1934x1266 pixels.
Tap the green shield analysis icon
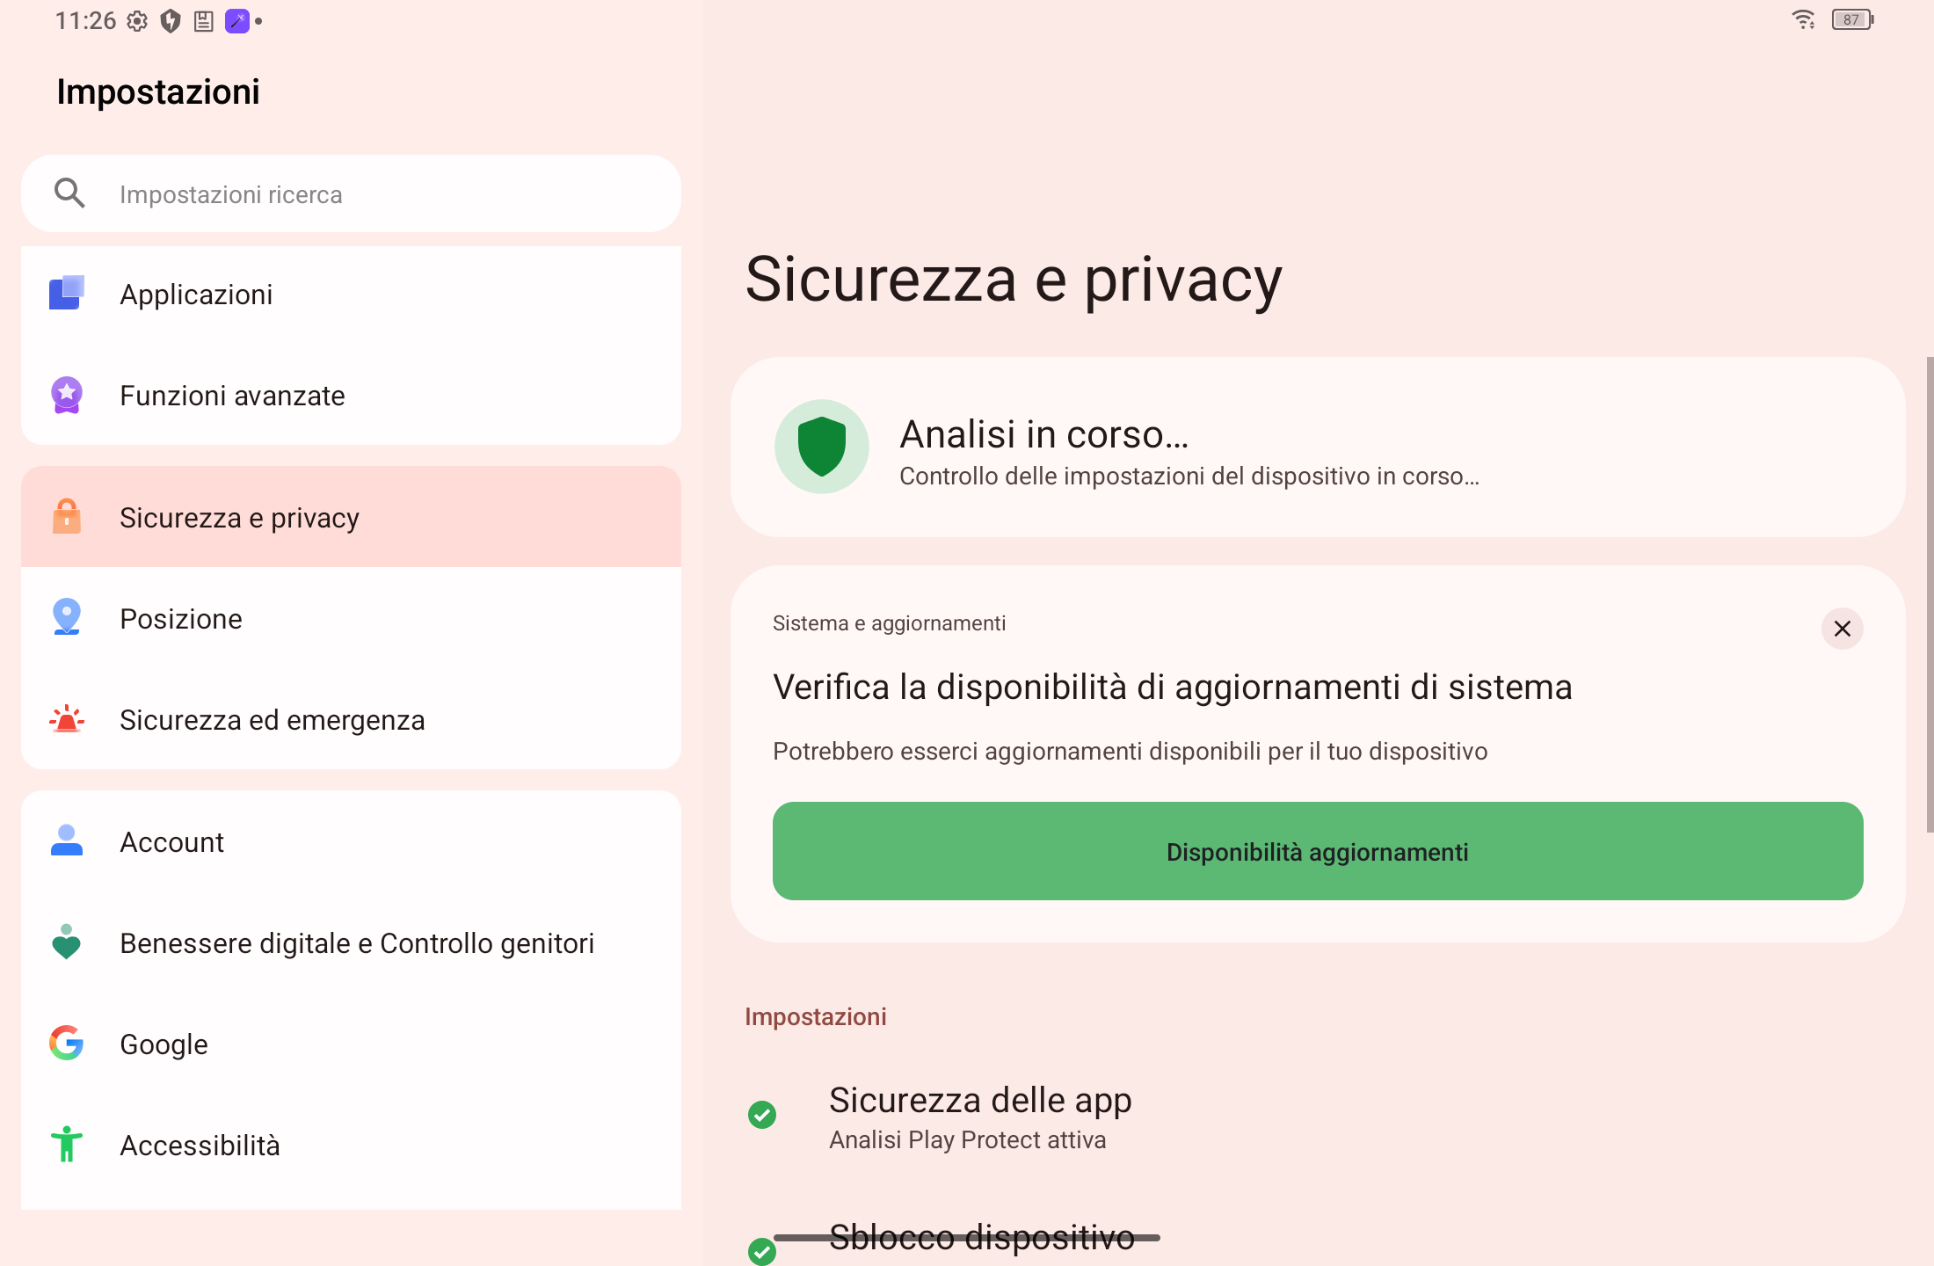pos(822,447)
